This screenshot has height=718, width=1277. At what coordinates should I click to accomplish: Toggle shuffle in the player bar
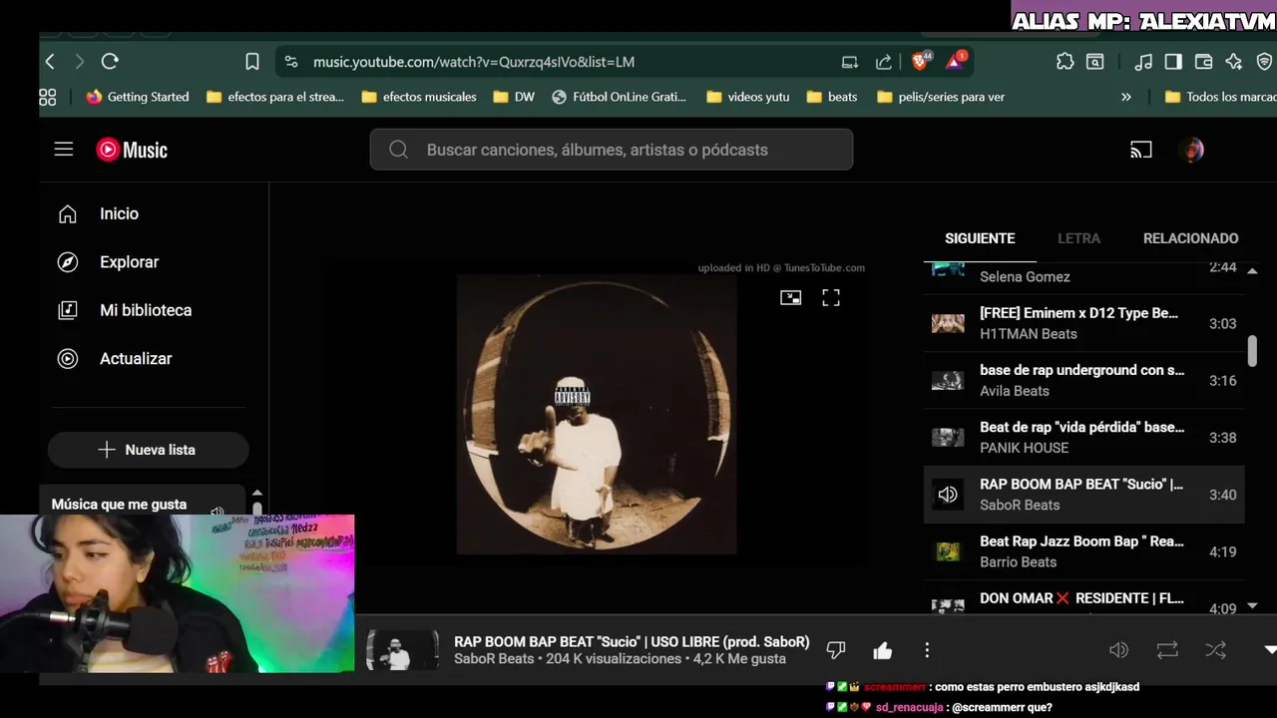click(x=1215, y=650)
